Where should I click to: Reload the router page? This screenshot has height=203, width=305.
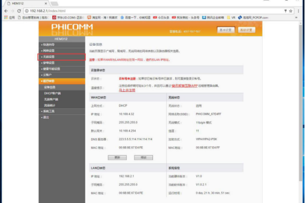19,11
